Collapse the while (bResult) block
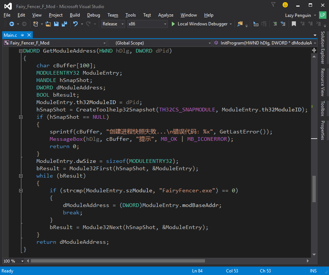 tap(21, 176)
